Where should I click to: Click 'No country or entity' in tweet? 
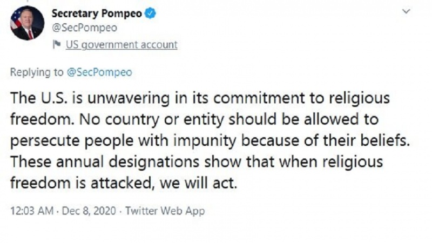[151, 119]
